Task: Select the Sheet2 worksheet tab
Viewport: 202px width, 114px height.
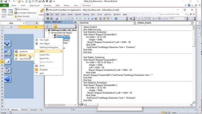Action: pos(24,110)
